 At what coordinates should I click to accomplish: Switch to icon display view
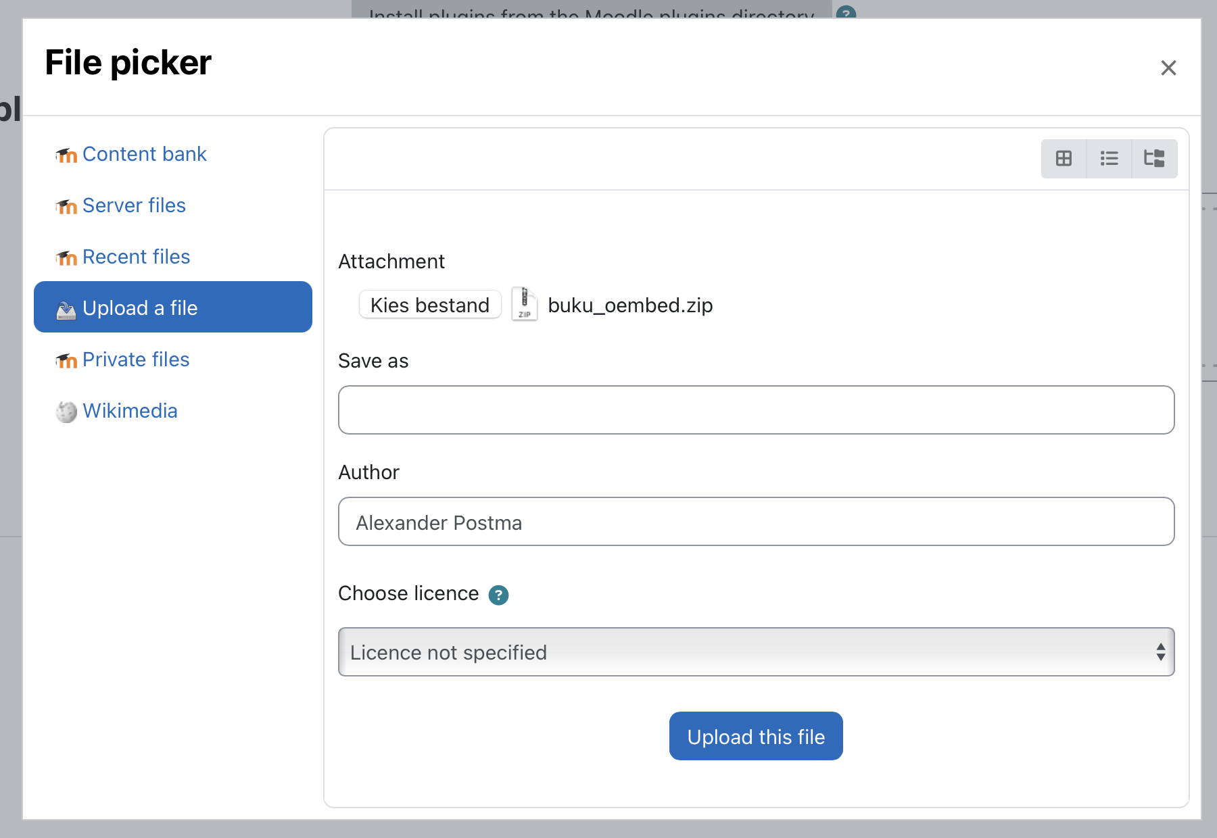pyautogui.click(x=1064, y=158)
